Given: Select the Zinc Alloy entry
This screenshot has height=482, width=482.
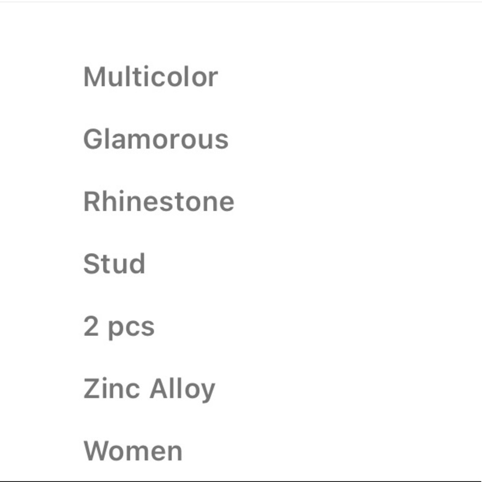Looking at the screenshot, I should (x=149, y=390).
